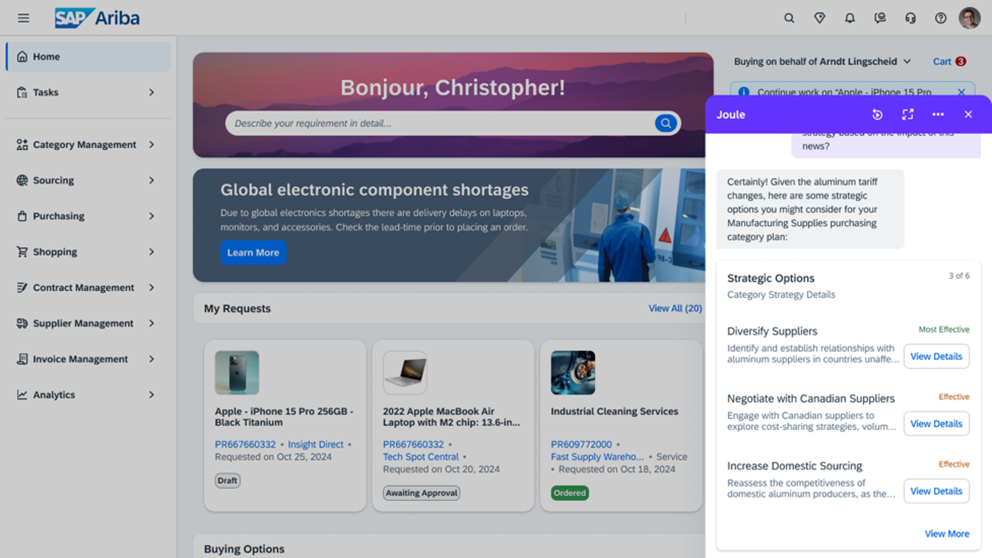Image resolution: width=992 pixels, height=558 pixels.
Task: Open search from the top header
Action: click(x=789, y=18)
